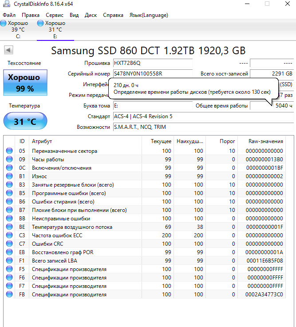The image size is (296, 327).
Task: Click raw value 00000000001F
Action: (264, 227)
